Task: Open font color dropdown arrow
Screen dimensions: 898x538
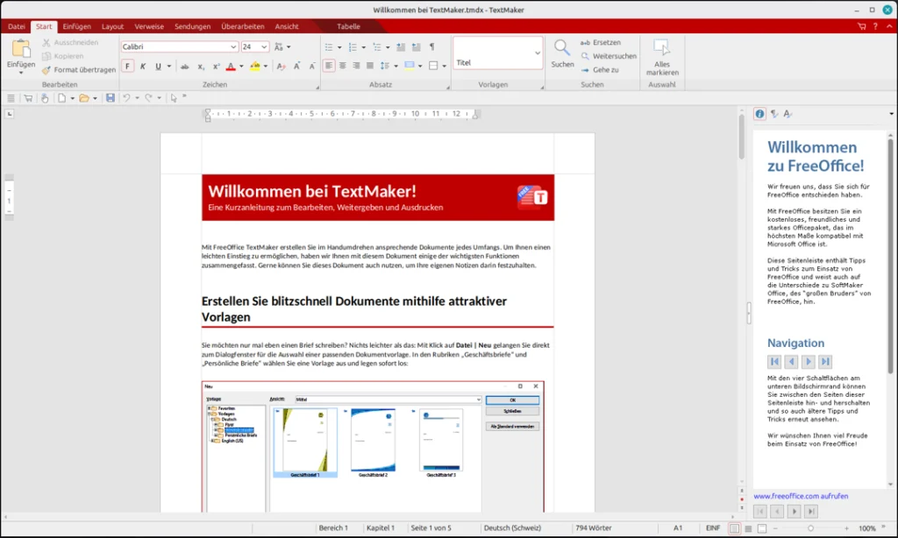Action: 241,67
